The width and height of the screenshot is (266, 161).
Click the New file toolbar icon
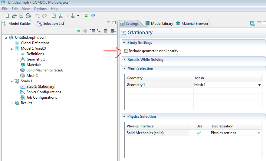pyautogui.click(x=7, y=16)
